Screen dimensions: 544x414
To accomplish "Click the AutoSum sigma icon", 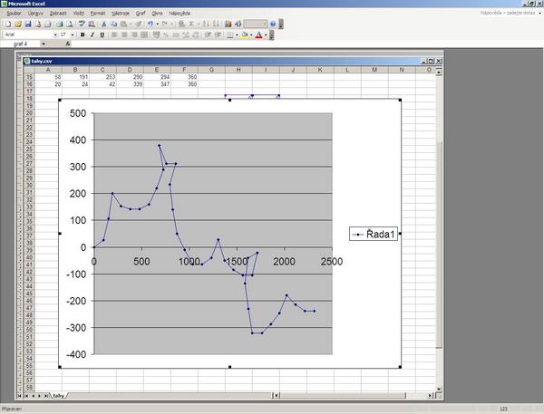I will click(191, 24).
